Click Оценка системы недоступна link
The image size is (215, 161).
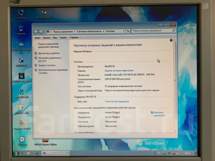coord(119,70)
